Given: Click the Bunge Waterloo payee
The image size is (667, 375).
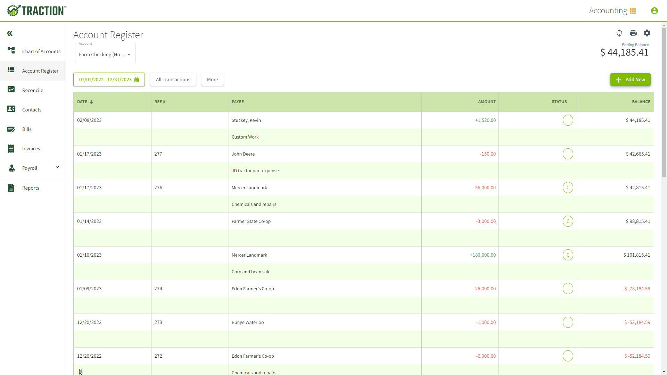Looking at the screenshot, I should pos(248,322).
